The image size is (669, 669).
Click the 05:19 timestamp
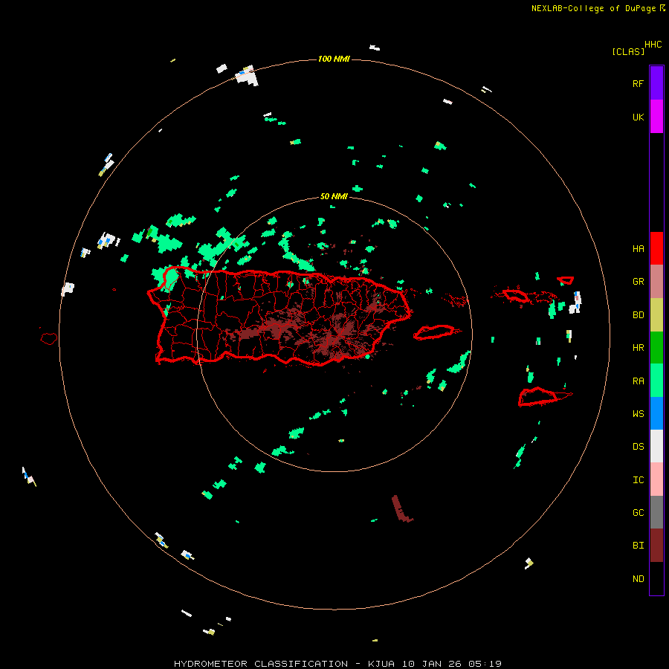coord(485,664)
